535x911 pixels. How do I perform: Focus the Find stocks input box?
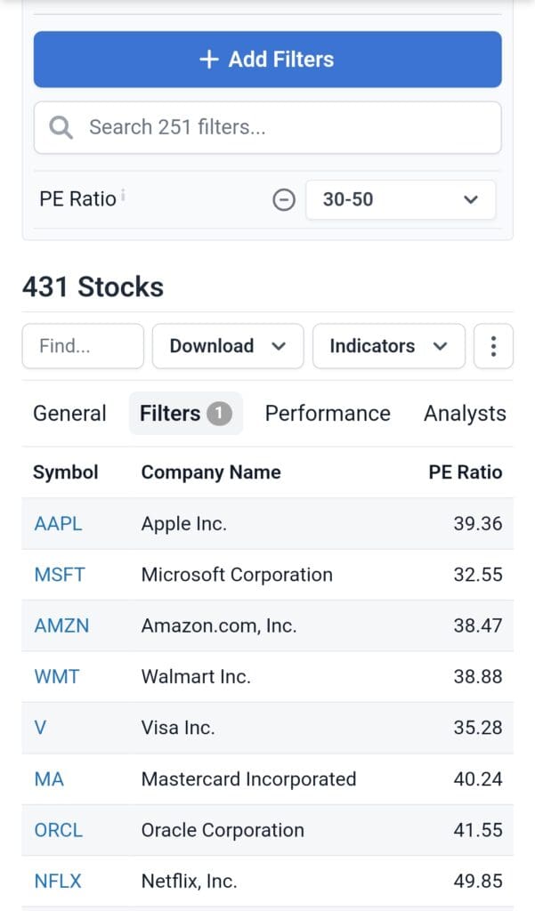point(83,346)
